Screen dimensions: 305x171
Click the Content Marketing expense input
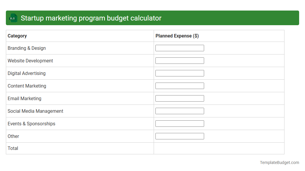coord(179,85)
